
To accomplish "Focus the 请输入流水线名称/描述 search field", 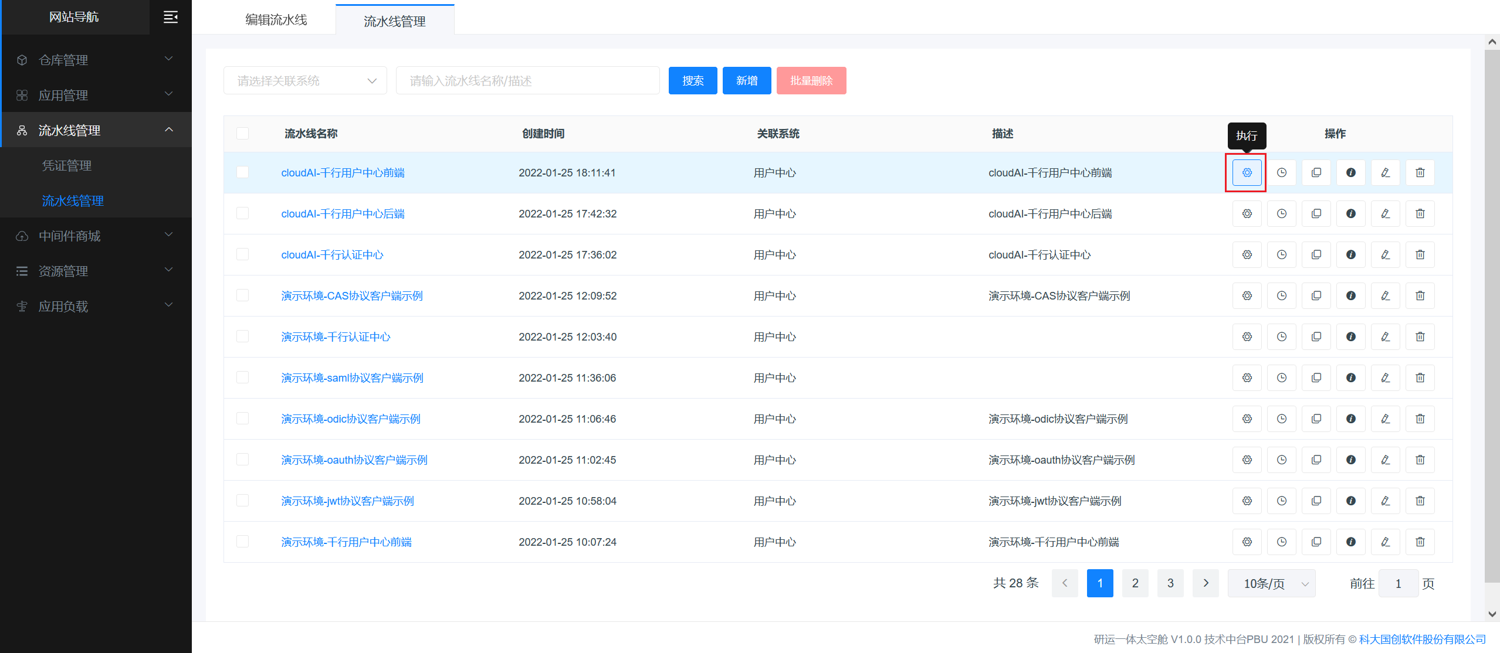I will click(x=527, y=80).
